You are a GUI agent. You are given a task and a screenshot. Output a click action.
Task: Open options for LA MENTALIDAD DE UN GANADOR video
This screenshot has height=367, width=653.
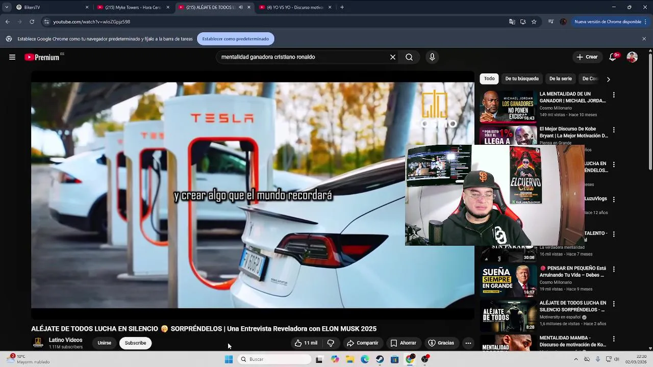coord(614,95)
